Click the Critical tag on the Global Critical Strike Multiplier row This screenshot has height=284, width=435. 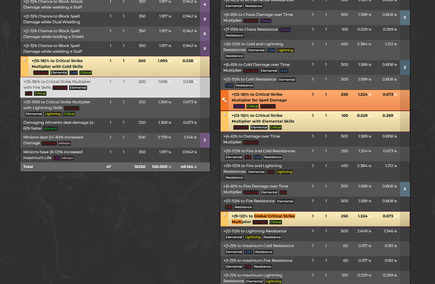click(276, 222)
